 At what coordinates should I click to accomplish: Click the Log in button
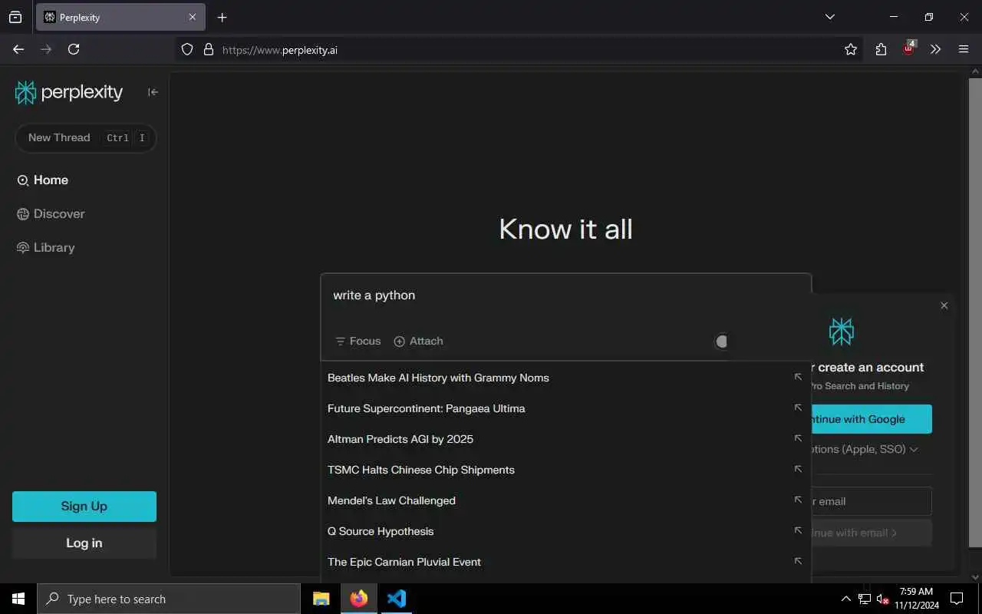click(x=84, y=543)
